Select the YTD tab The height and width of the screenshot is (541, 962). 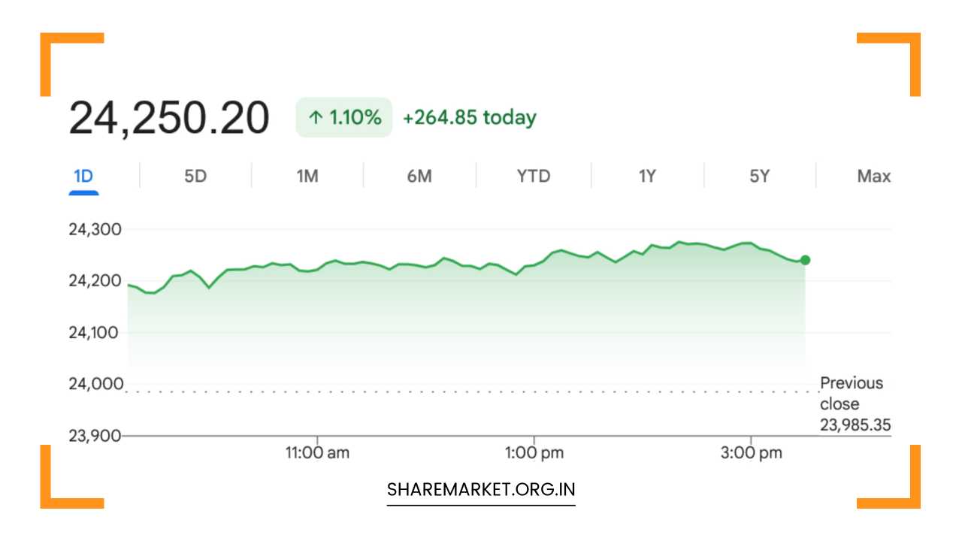(534, 177)
